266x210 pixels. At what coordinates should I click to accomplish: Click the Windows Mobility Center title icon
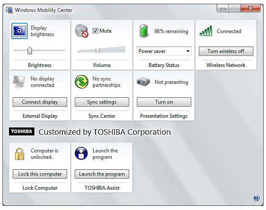click(x=9, y=10)
